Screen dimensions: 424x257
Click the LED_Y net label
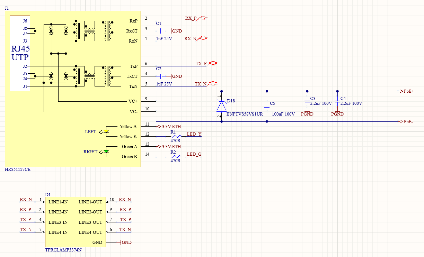[x=194, y=134]
